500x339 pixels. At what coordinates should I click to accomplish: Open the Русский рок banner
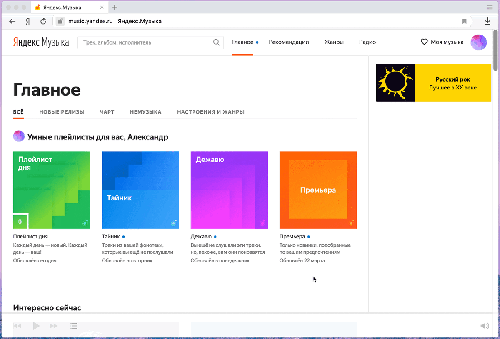click(x=433, y=83)
